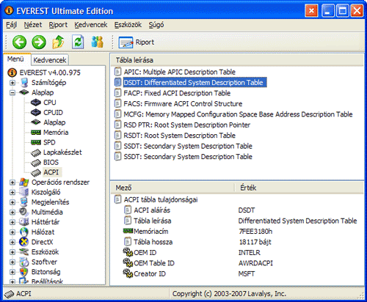The height and width of the screenshot is (302, 367).
Task: Click the Megjelenítés monitor icon
Action: tap(24, 202)
